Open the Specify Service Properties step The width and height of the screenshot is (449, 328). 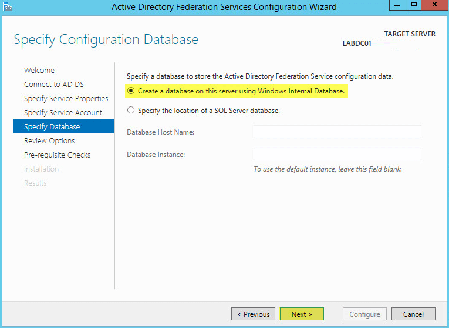tap(66, 98)
